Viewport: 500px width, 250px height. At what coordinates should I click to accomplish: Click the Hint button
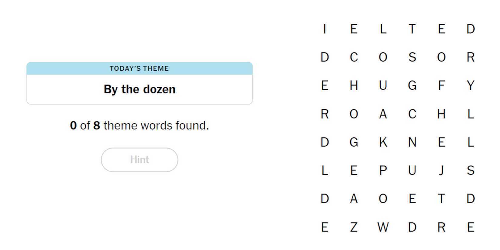click(139, 160)
